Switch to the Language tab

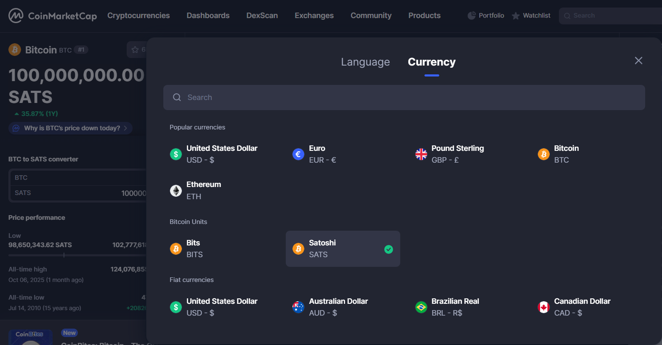365,62
